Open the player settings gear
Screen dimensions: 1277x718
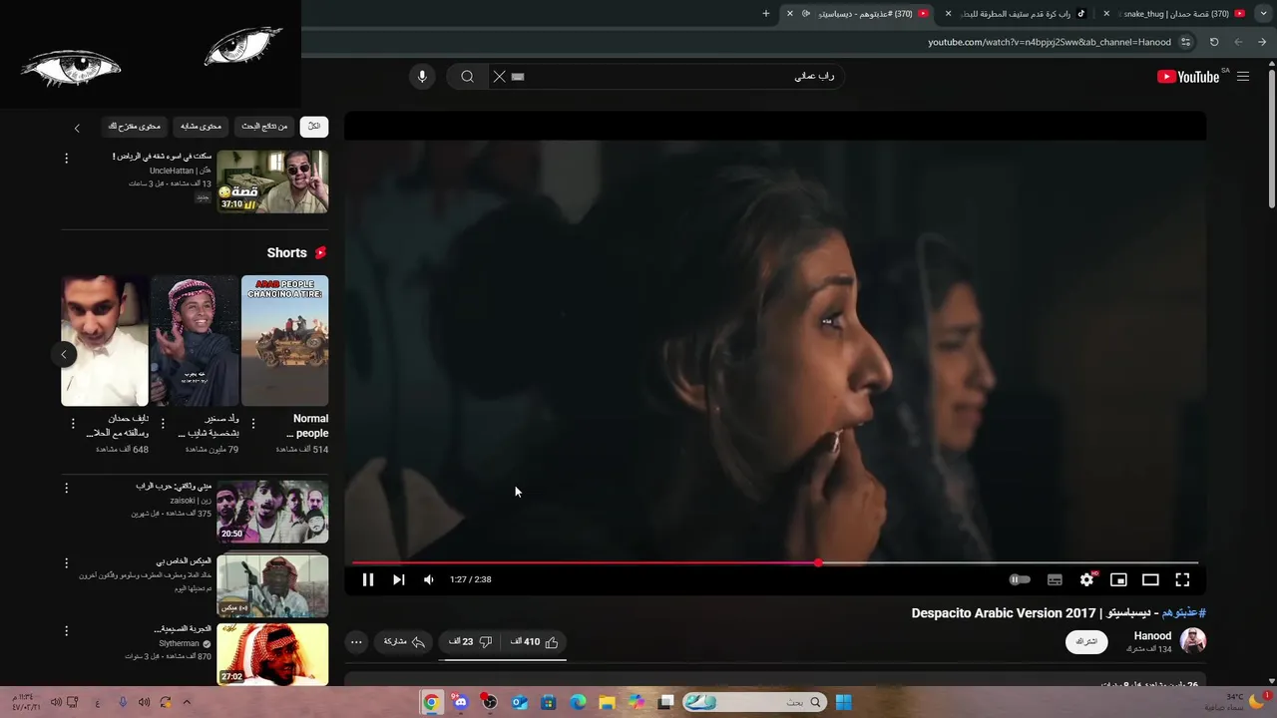(1086, 579)
